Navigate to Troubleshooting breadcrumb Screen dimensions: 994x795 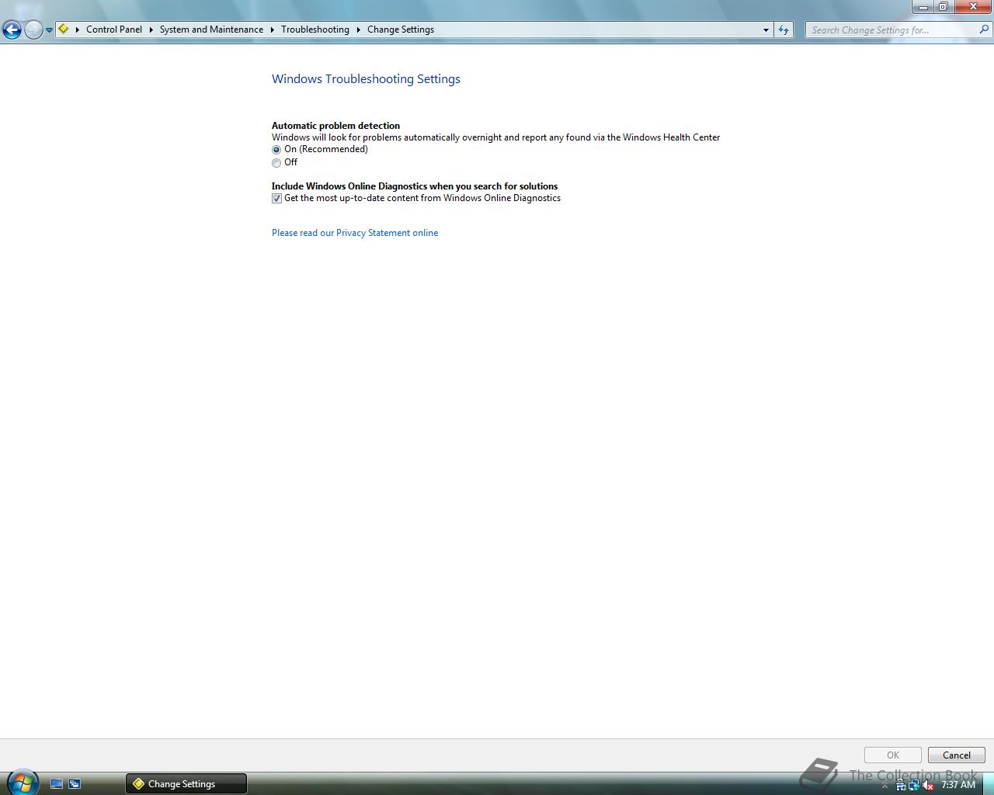coord(315,30)
